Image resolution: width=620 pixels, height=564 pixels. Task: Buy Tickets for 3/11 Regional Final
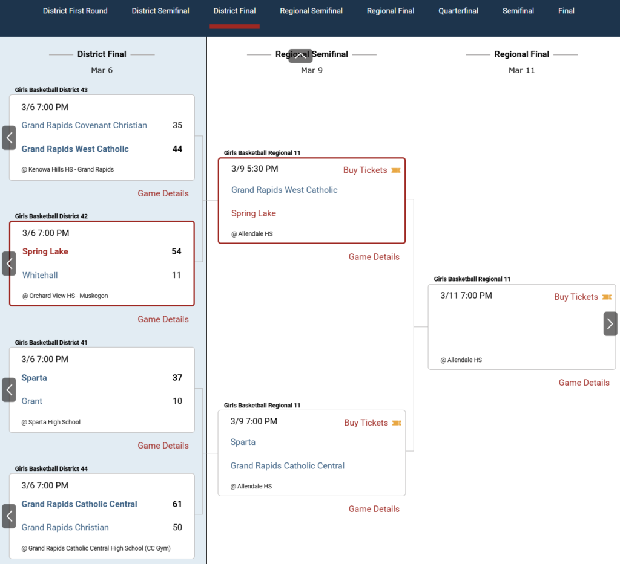(x=576, y=297)
